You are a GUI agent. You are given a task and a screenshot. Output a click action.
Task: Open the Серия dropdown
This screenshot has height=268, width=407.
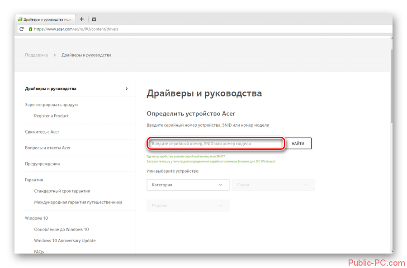(x=273, y=185)
